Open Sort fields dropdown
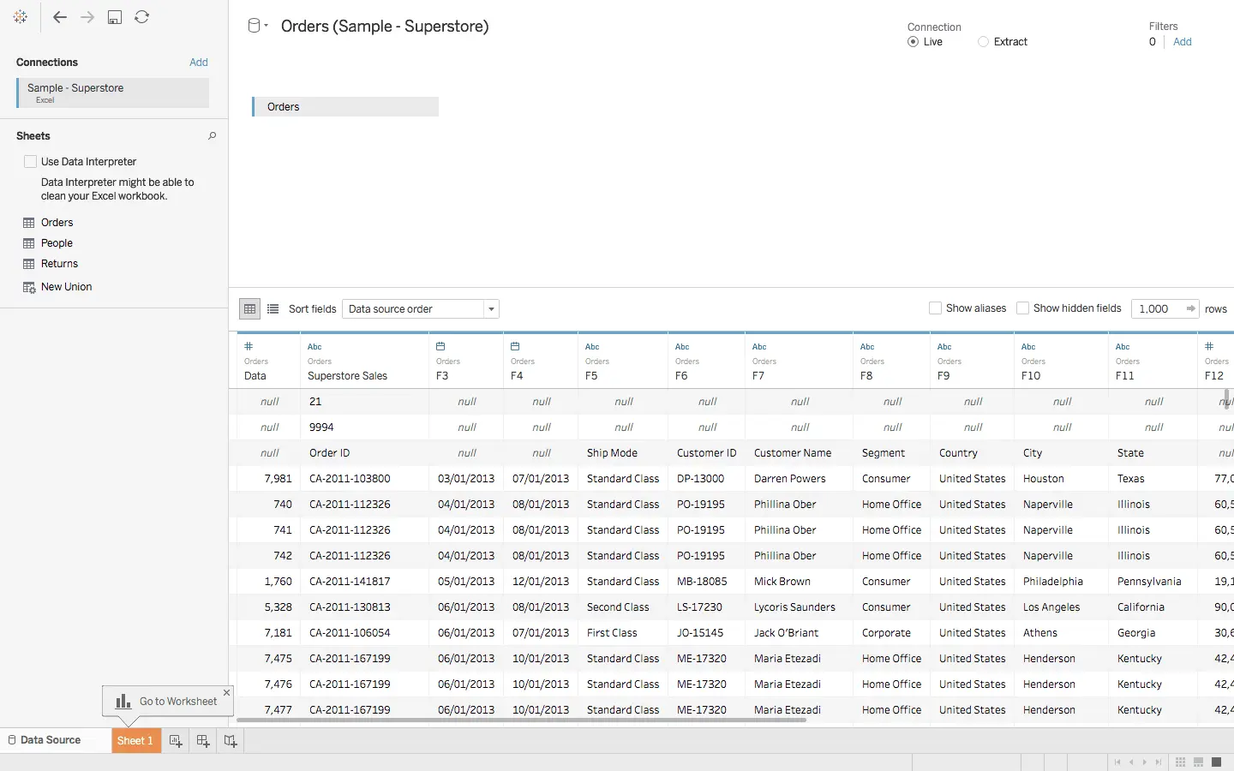The width and height of the screenshot is (1234, 771). (x=420, y=309)
